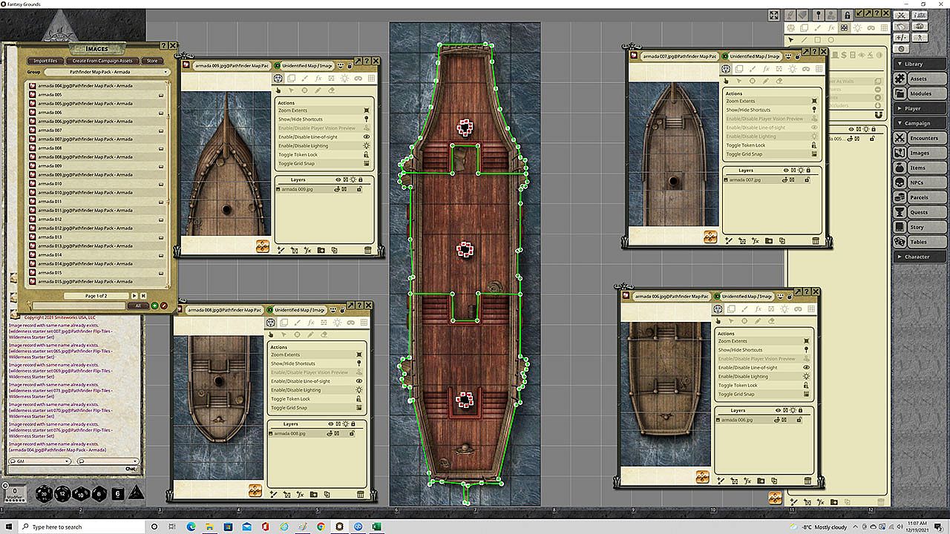The width and height of the screenshot is (950, 534).
Task: Open armada 010 entry in Images list
Action: pyautogui.click(x=97, y=183)
